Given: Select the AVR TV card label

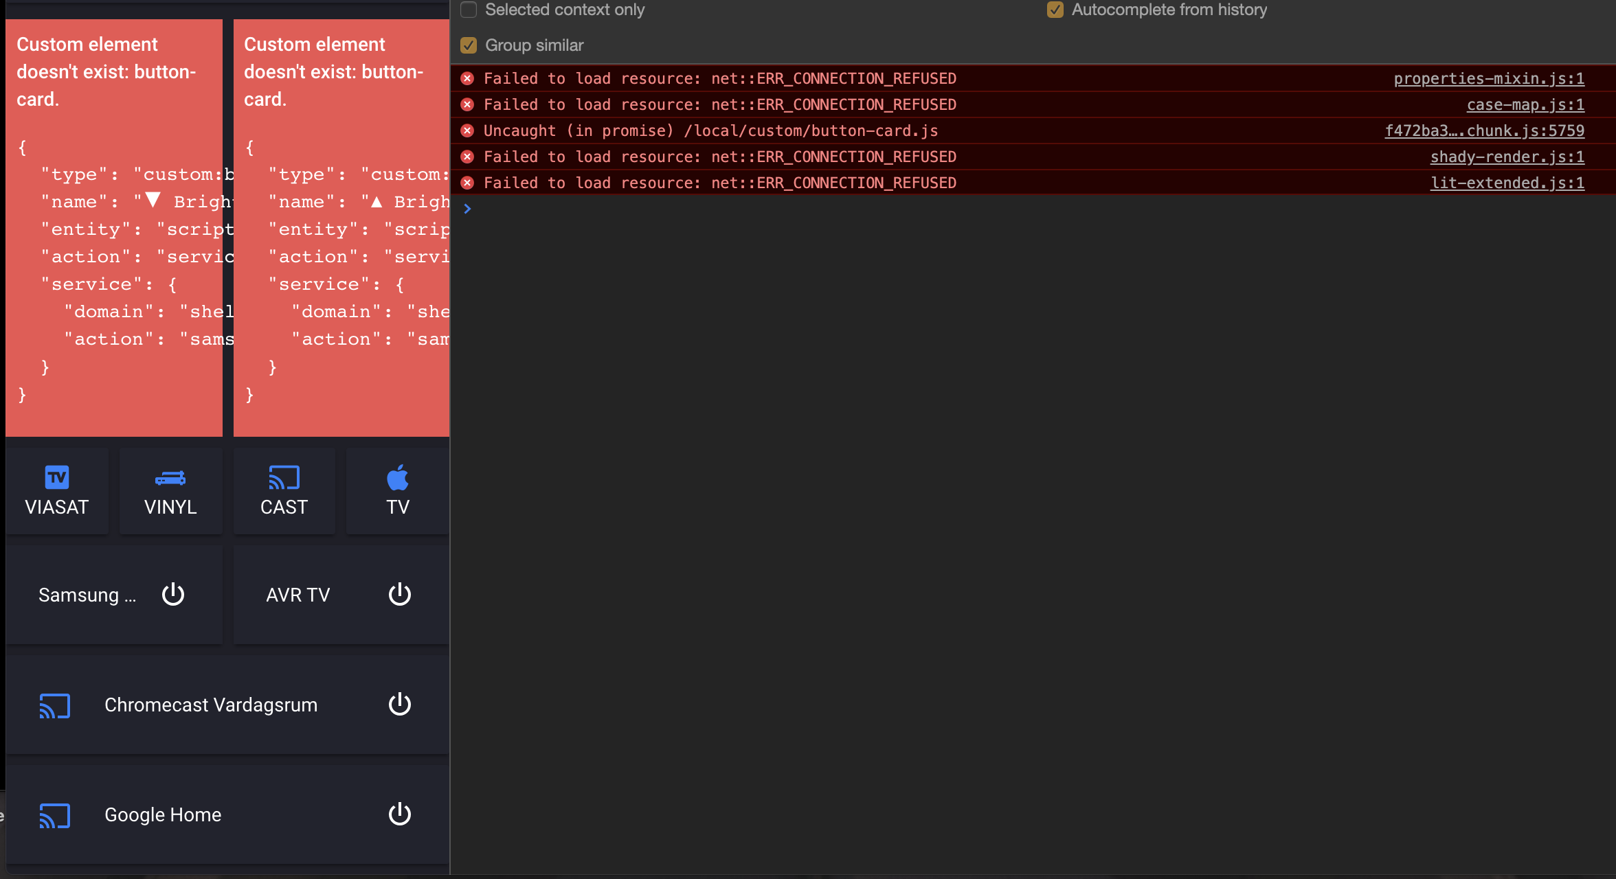Looking at the screenshot, I should point(298,595).
